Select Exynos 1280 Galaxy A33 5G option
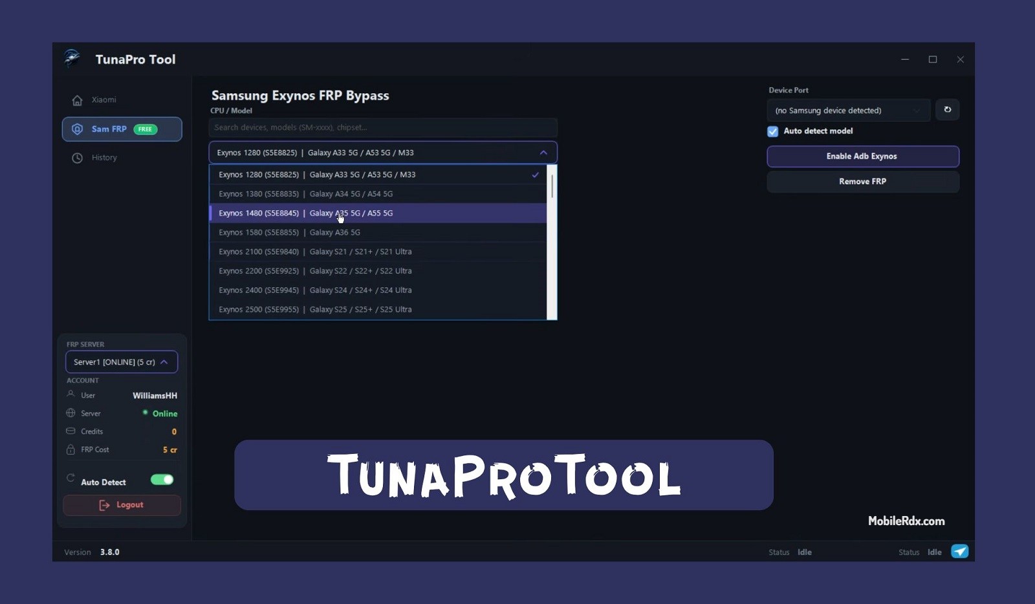 pos(378,175)
